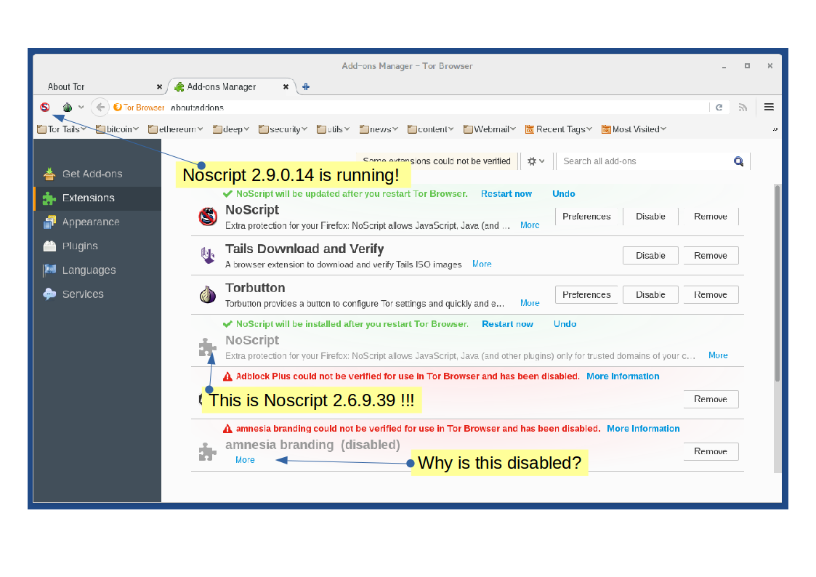Click More link for NoScript description
The width and height of the screenshot is (816, 577).
point(530,225)
